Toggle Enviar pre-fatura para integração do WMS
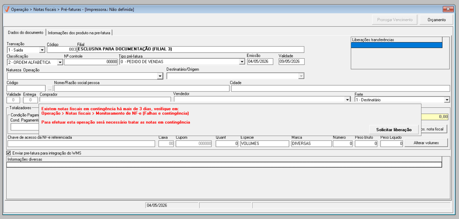Image resolution: width=459 pixels, height=219 pixels. pos(9,153)
